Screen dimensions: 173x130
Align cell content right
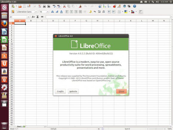click(76, 12)
